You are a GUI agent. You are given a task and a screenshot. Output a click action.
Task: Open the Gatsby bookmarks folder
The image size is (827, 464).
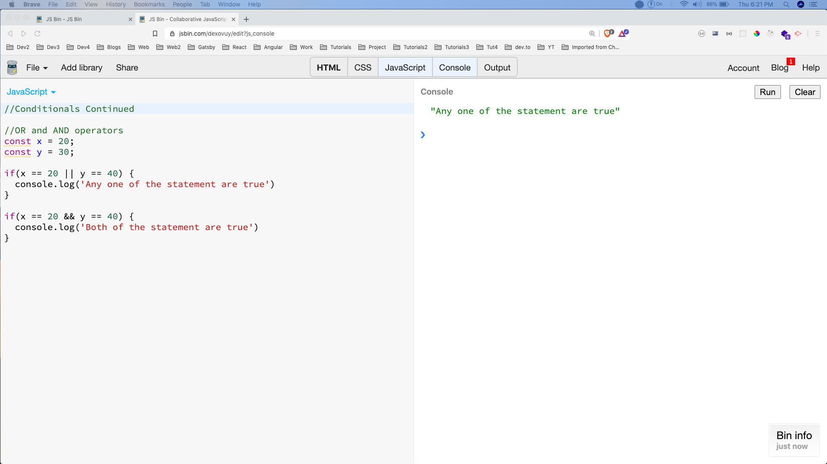(x=202, y=47)
